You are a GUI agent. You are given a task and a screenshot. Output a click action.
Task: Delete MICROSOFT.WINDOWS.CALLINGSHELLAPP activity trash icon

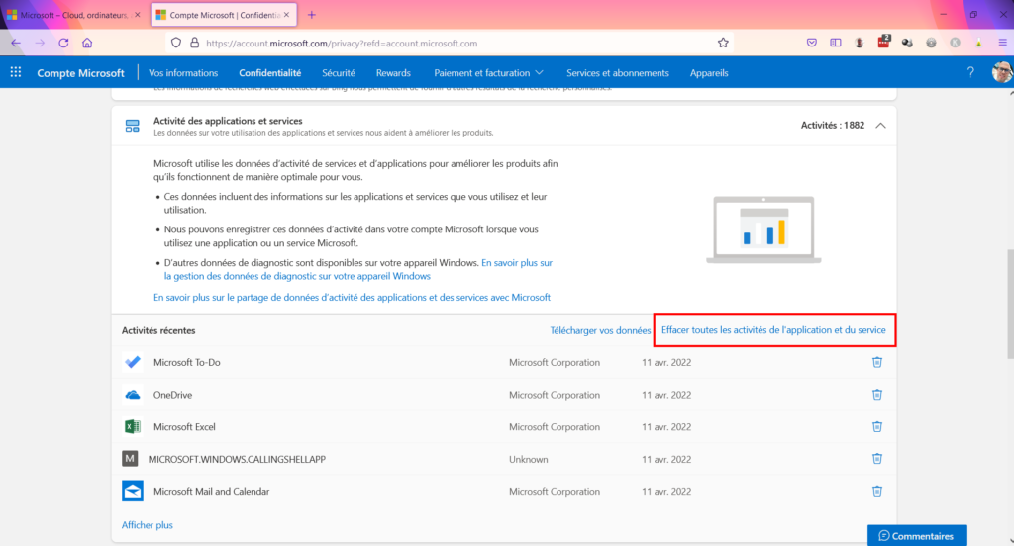877,459
